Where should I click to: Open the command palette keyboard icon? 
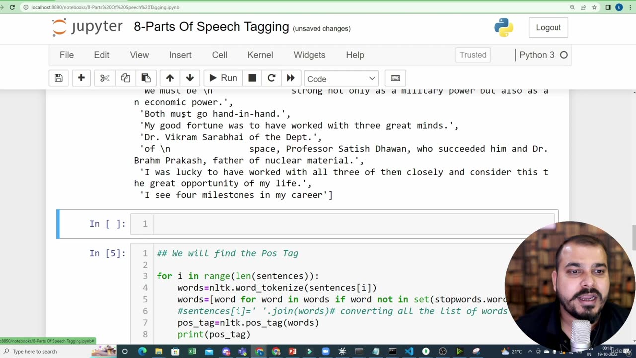tap(396, 78)
